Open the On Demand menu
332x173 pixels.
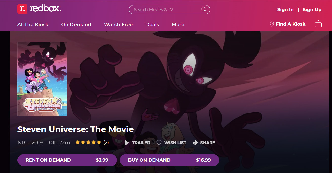[x=76, y=25]
